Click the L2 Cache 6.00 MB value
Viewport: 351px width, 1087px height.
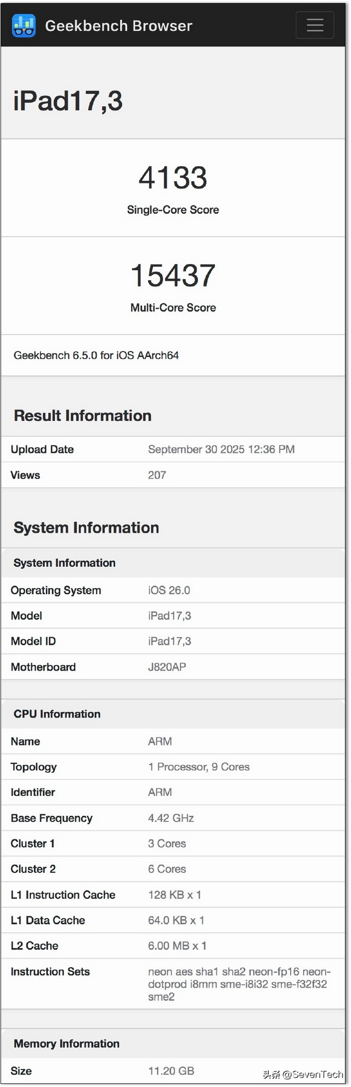point(177,946)
